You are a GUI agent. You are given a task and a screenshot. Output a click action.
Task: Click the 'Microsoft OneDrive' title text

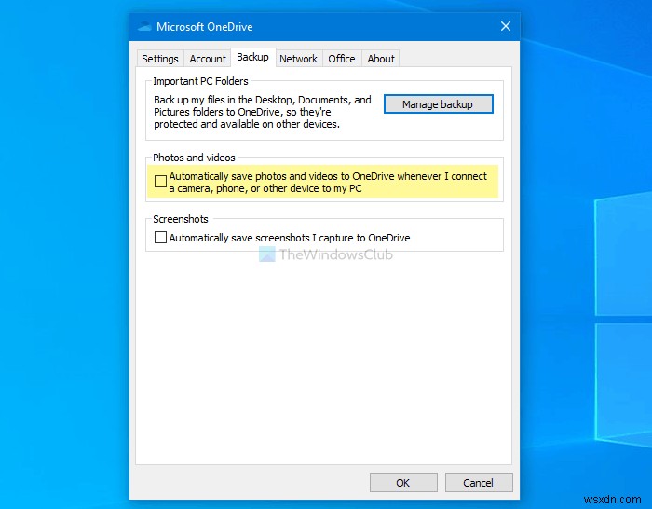click(x=205, y=27)
